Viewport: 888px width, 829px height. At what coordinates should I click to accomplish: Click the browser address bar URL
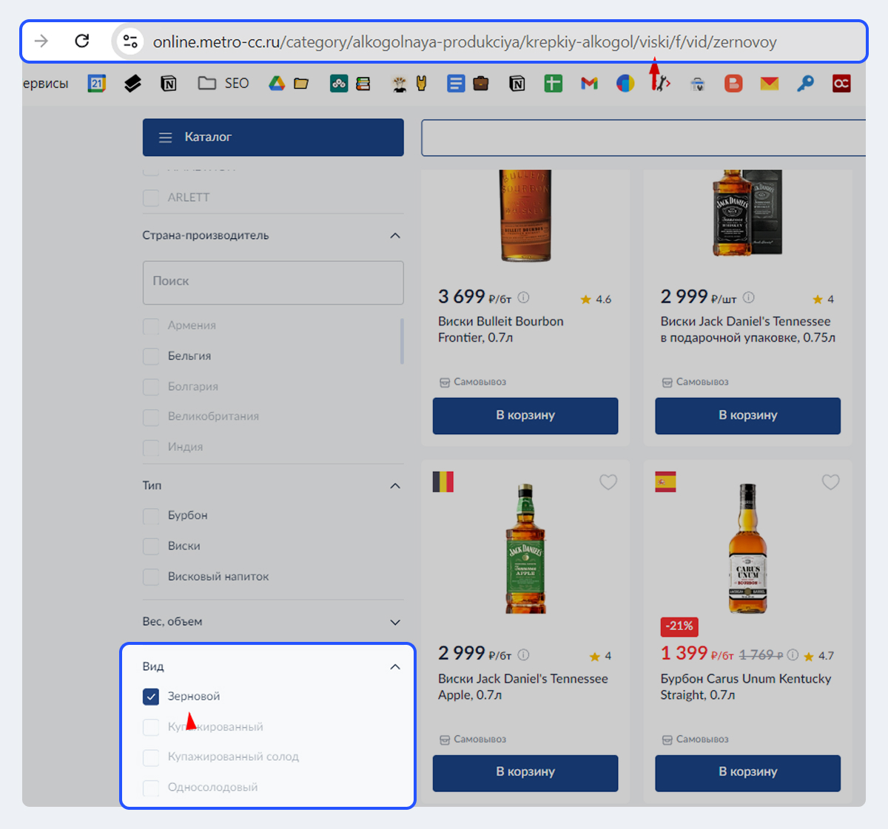click(x=465, y=42)
